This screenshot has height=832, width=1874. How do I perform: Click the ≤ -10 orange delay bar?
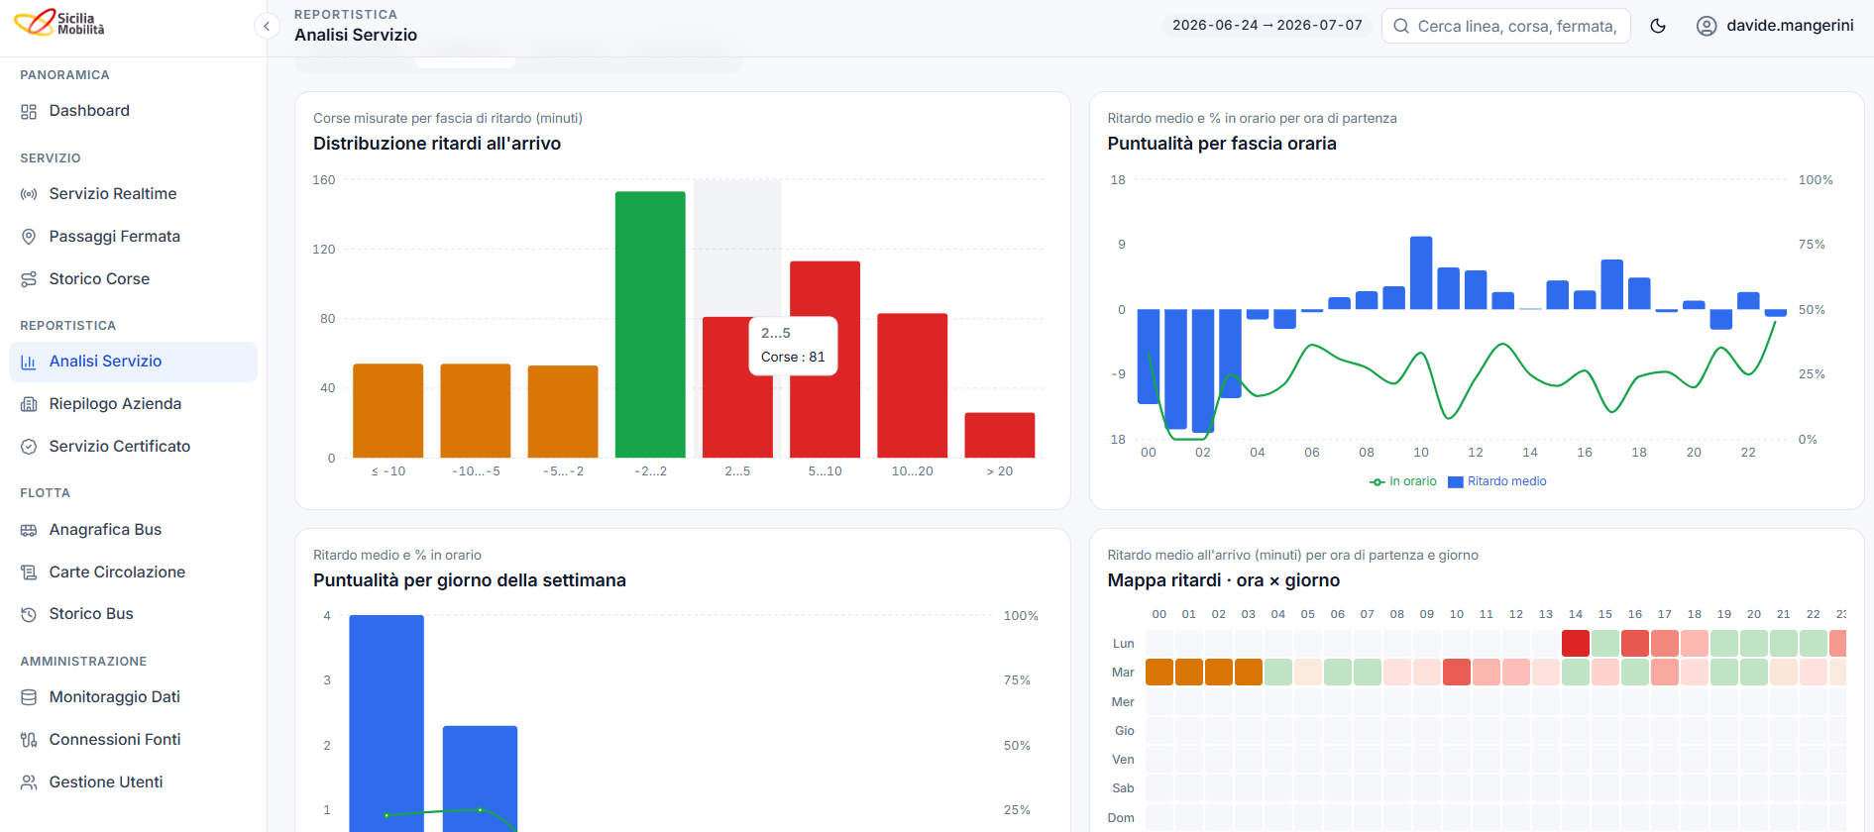pos(388,411)
